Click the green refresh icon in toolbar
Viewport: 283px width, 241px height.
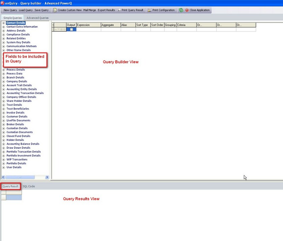(x=181, y=10)
